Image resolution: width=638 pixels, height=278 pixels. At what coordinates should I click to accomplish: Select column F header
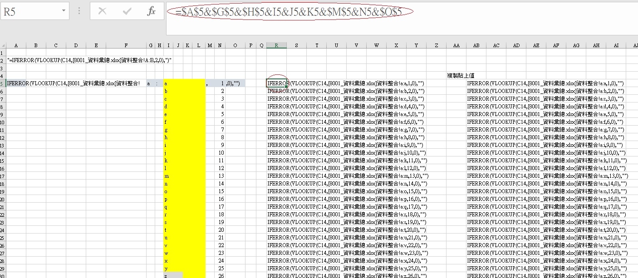click(126, 45)
